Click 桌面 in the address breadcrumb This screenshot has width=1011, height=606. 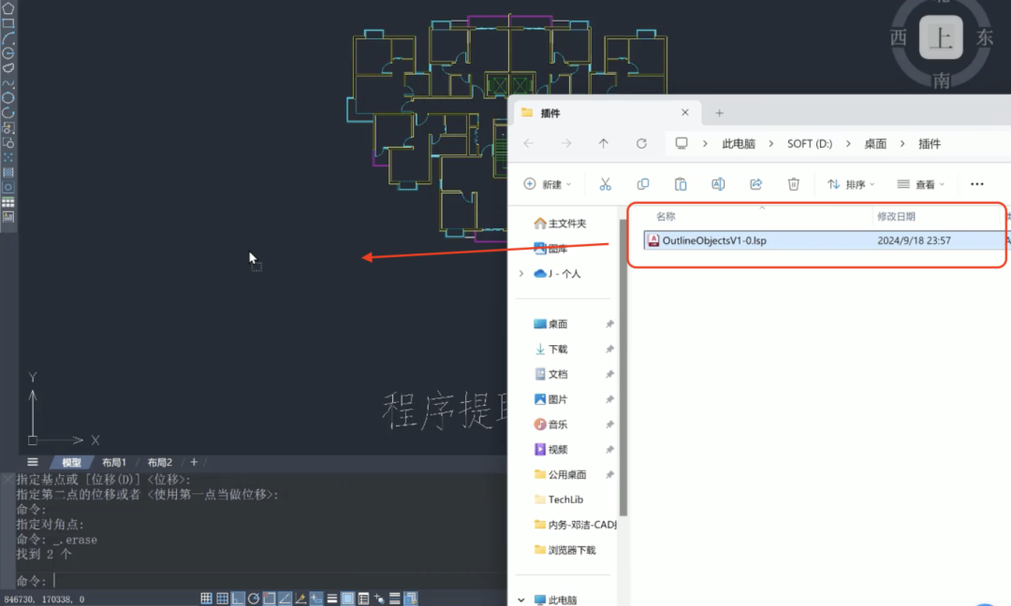(x=875, y=144)
